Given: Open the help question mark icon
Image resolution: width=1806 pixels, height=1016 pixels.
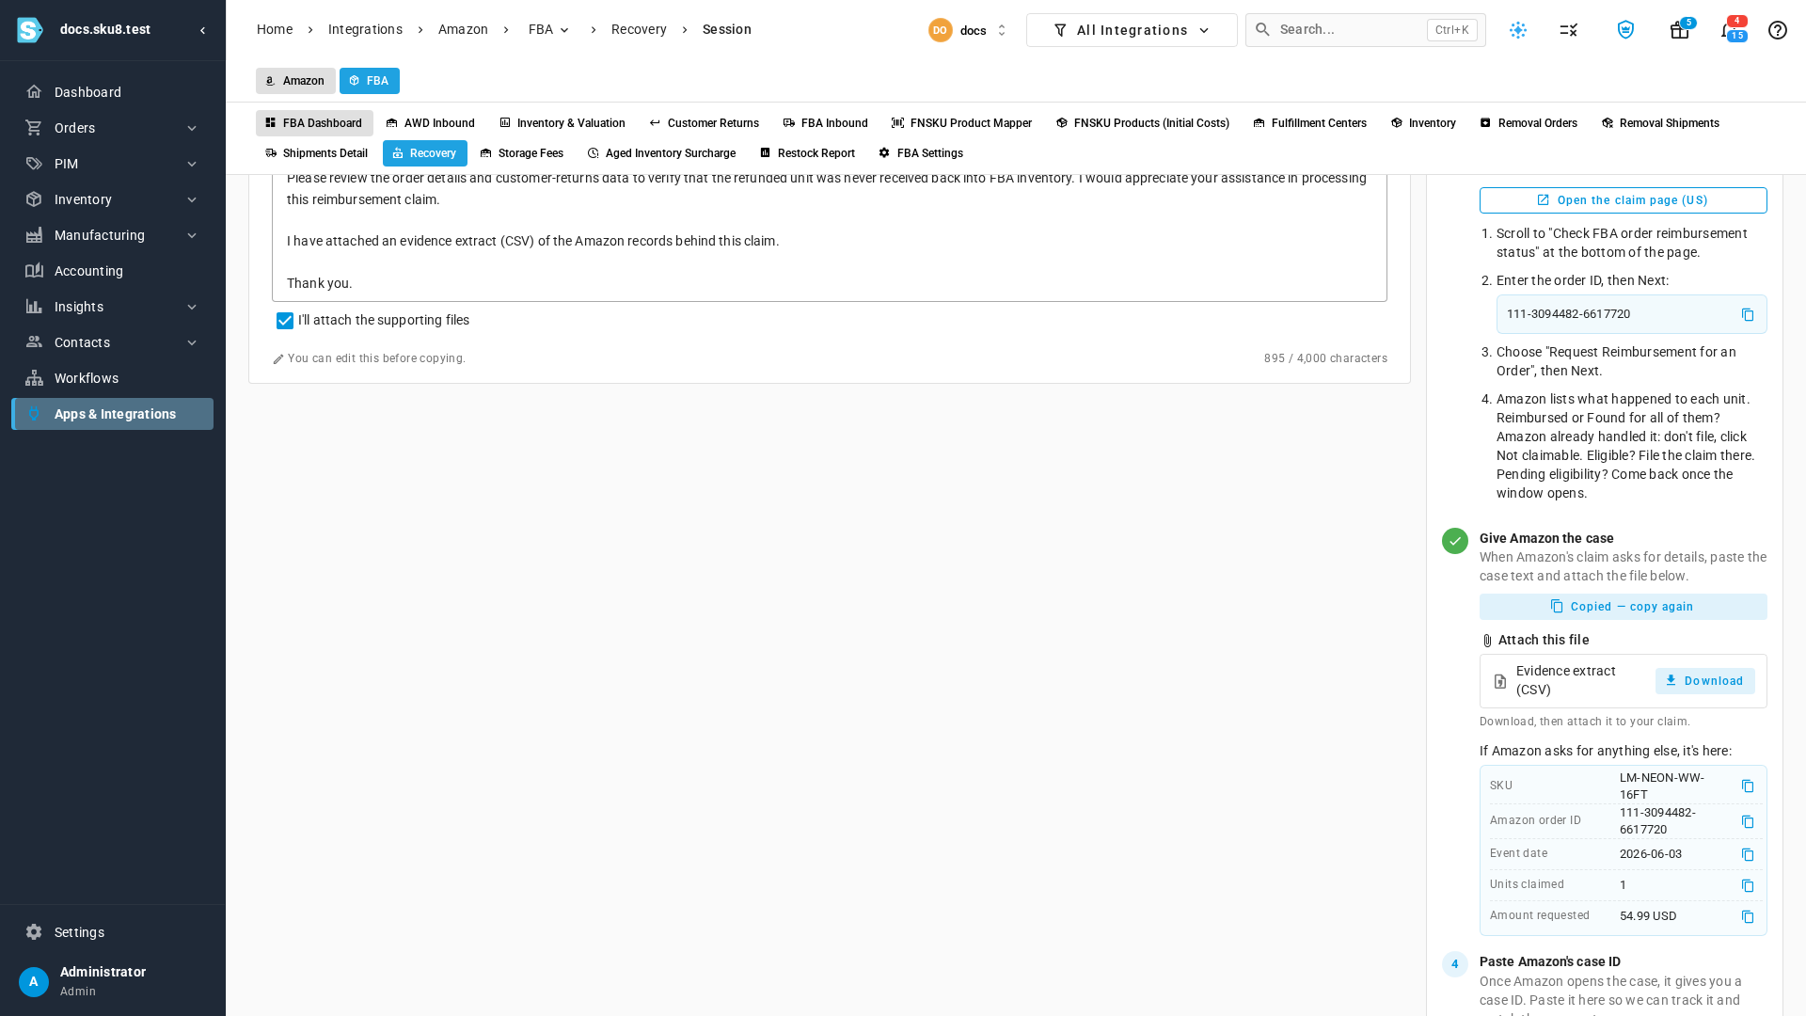Looking at the screenshot, I should click(1778, 30).
